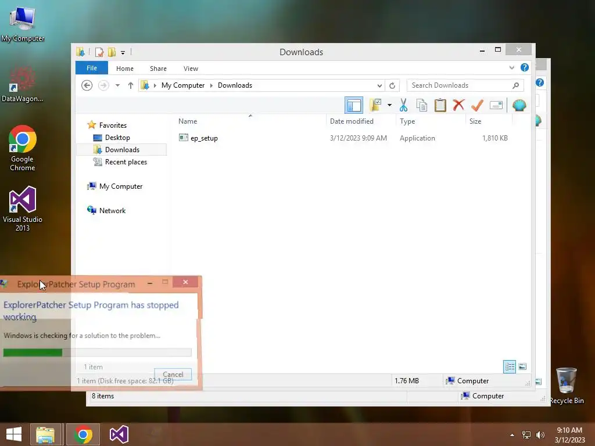This screenshot has height=446, width=595.
Task: Click the Cut scissors toolbar icon
Action: (x=403, y=105)
